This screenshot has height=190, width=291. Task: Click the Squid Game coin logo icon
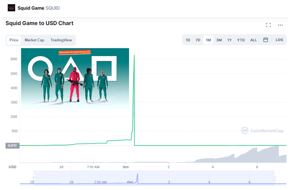pos(11,8)
